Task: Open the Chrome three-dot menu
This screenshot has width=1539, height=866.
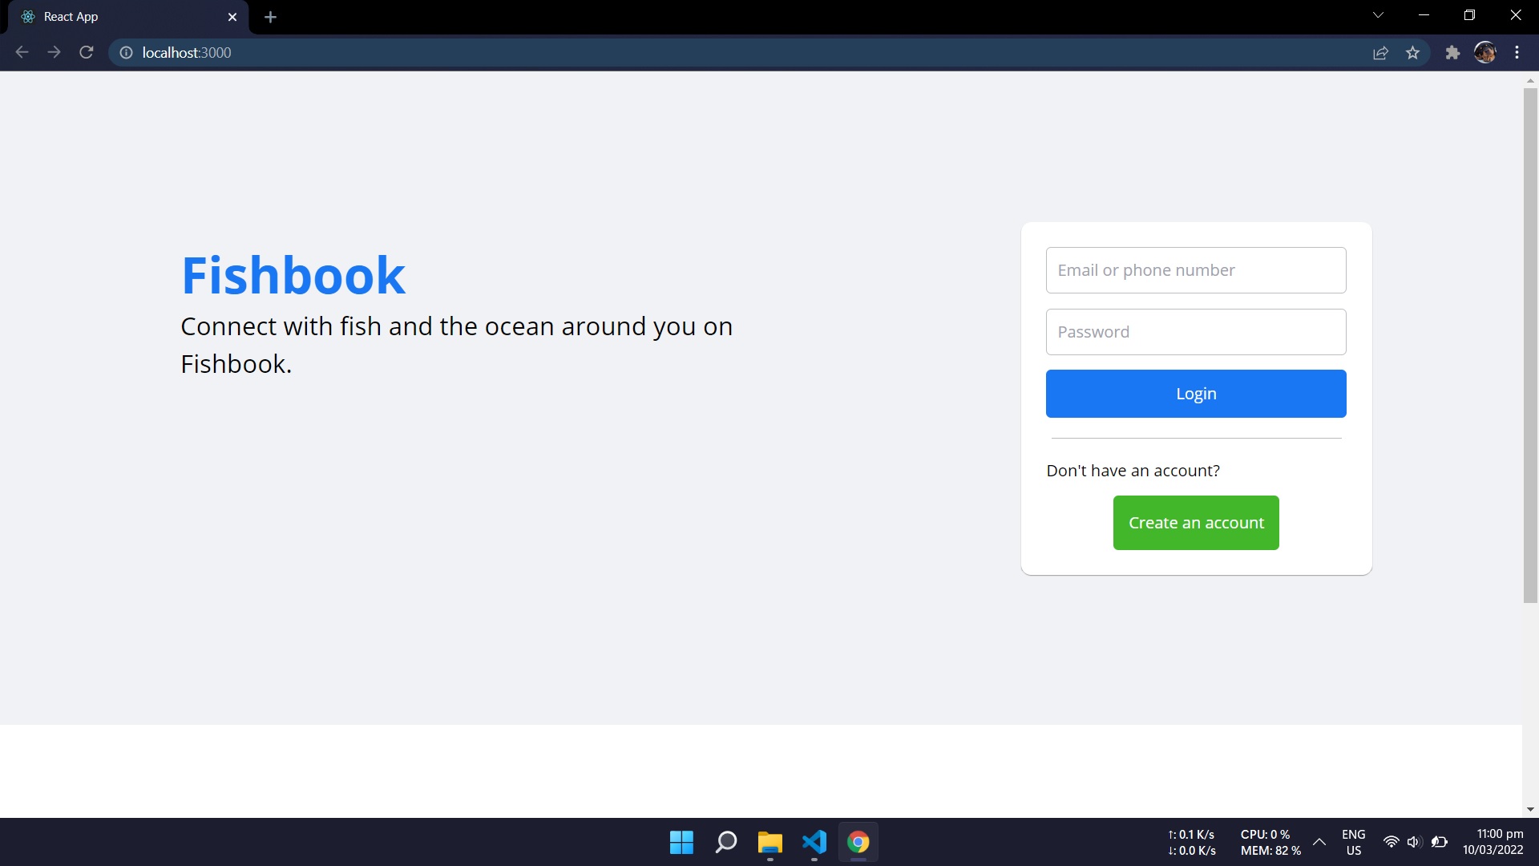Action: click(x=1517, y=52)
